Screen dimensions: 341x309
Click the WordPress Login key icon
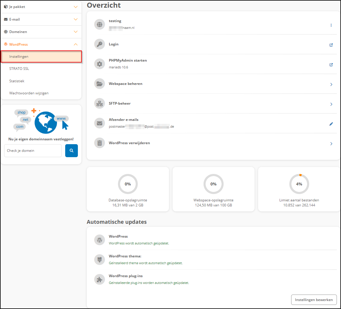coord(99,44)
